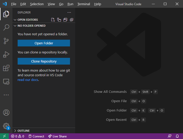183x139 pixels.
Task: Click the VS Code logo in title bar
Action: tap(5, 4)
